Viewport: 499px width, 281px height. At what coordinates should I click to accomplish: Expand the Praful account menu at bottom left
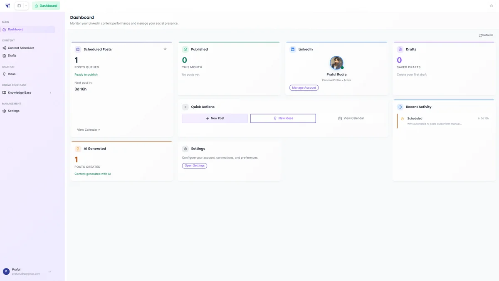(x=49, y=271)
